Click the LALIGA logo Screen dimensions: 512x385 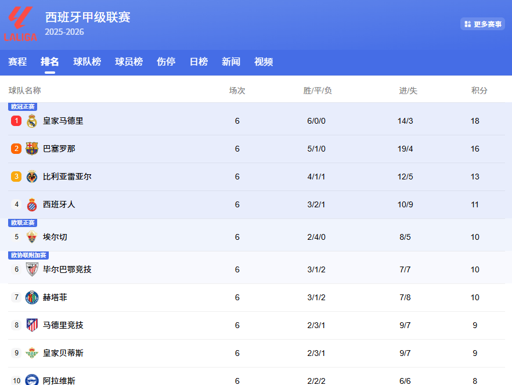click(22, 22)
